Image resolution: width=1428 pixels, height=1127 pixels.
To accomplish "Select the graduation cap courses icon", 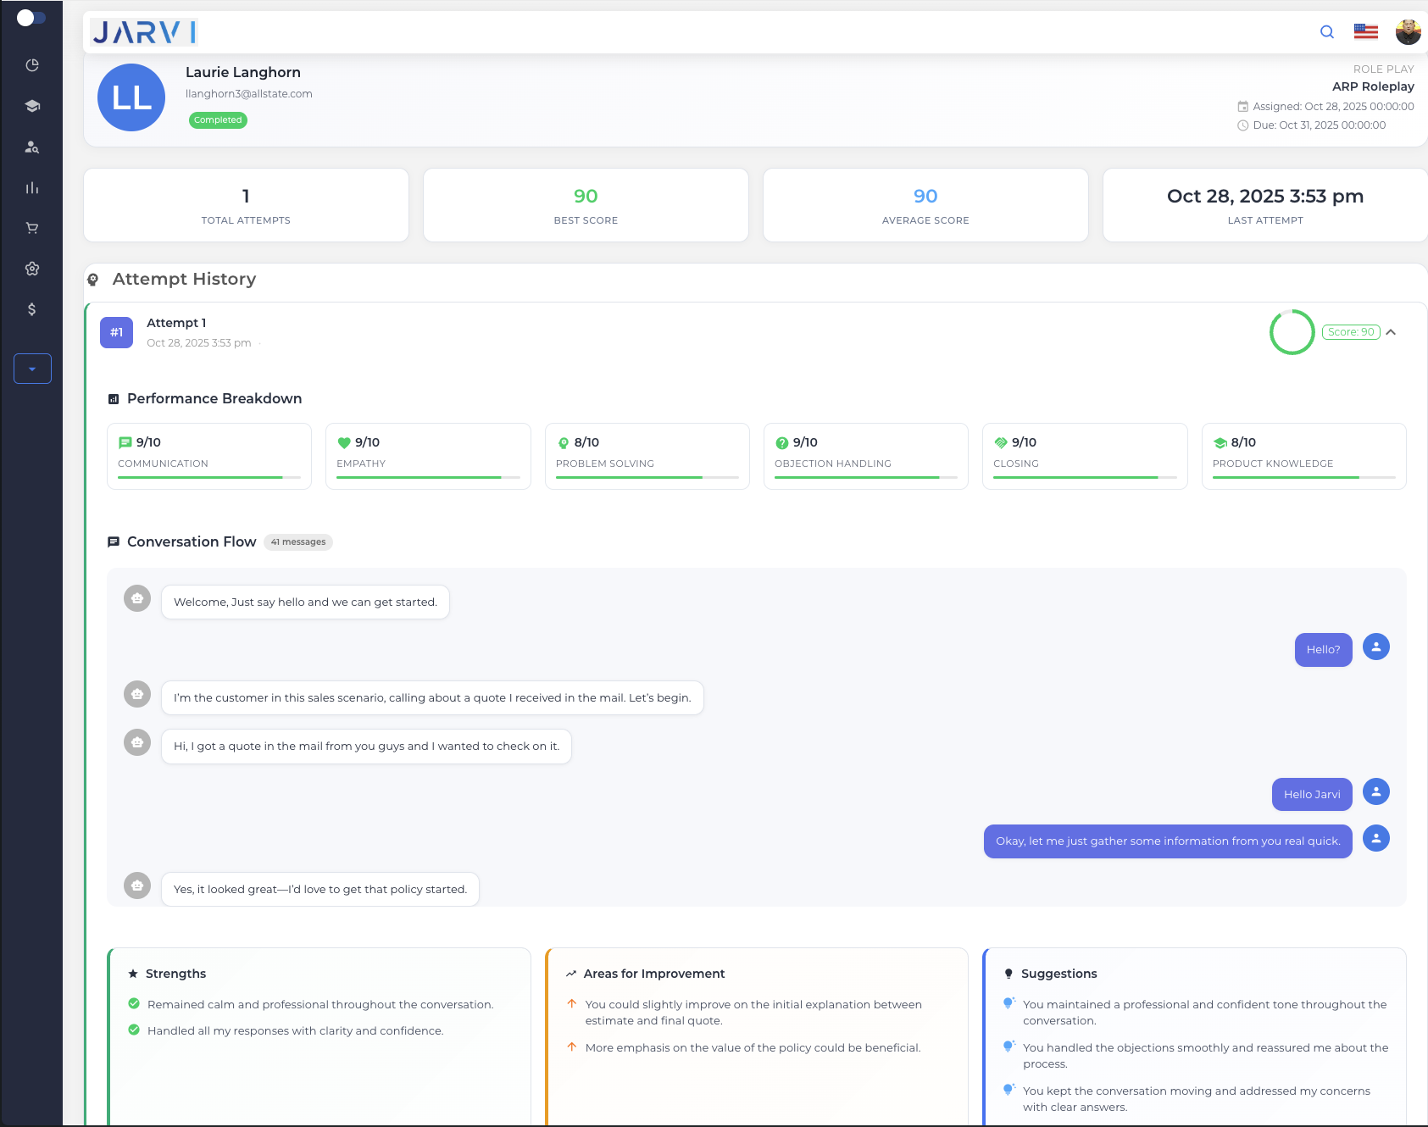I will coord(32,105).
